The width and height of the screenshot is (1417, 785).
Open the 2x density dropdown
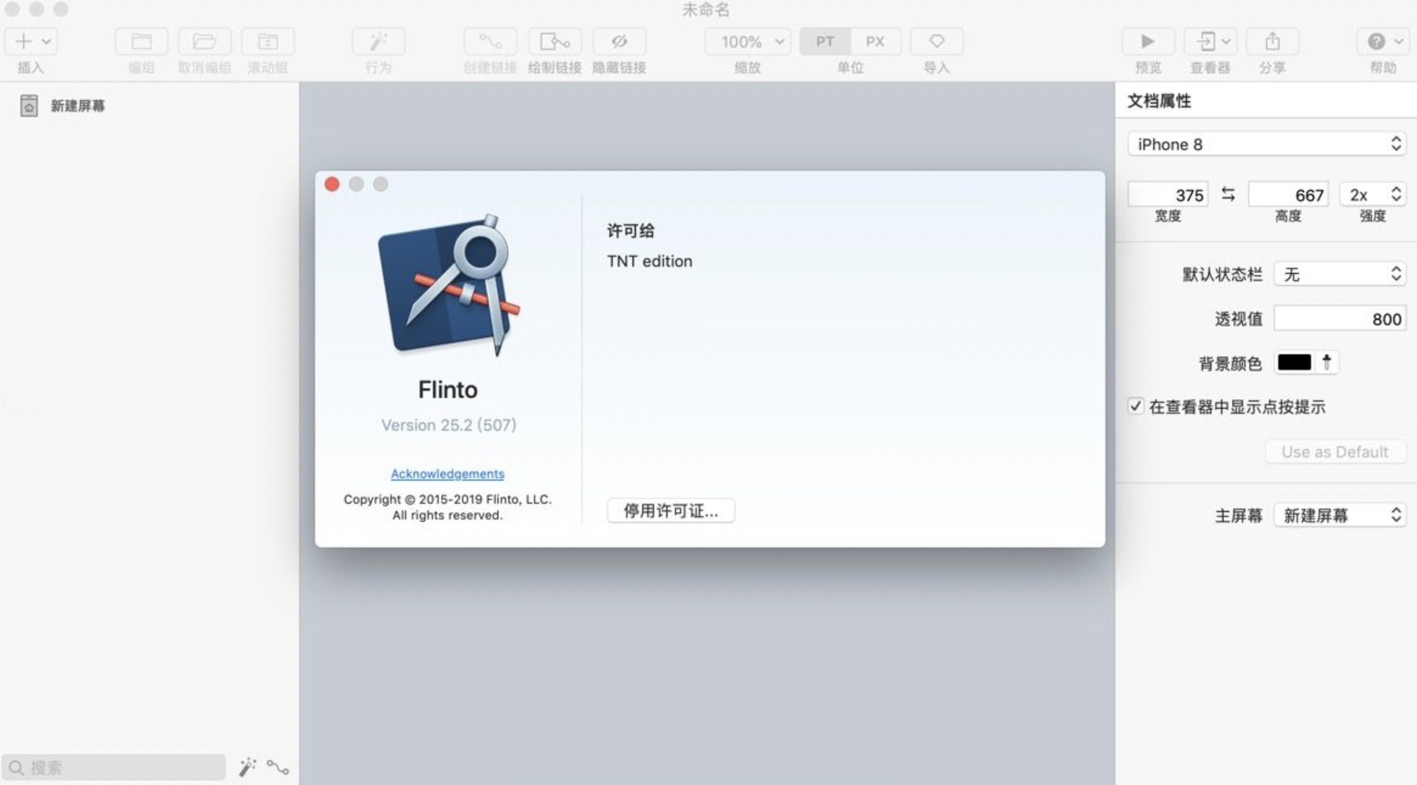click(1373, 195)
